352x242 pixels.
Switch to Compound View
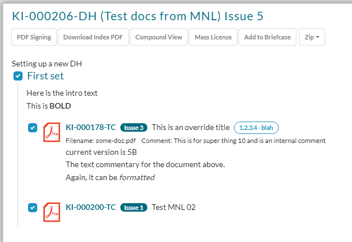coord(159,38)
